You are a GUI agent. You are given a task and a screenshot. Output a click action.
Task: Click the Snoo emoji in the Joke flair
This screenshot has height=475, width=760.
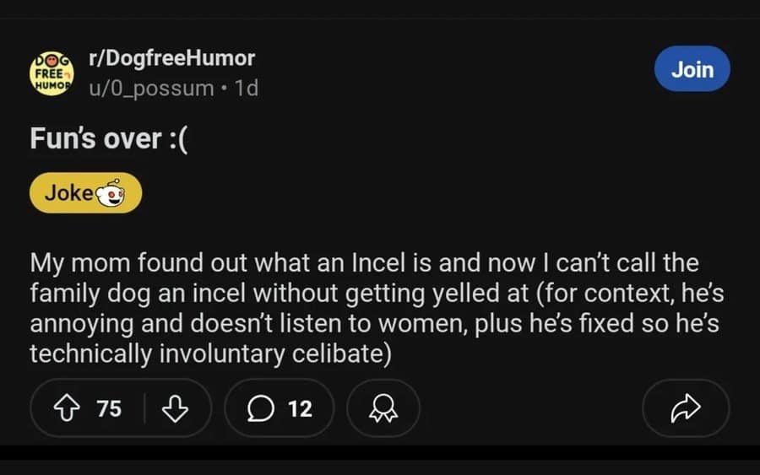(x=111, y=193)
